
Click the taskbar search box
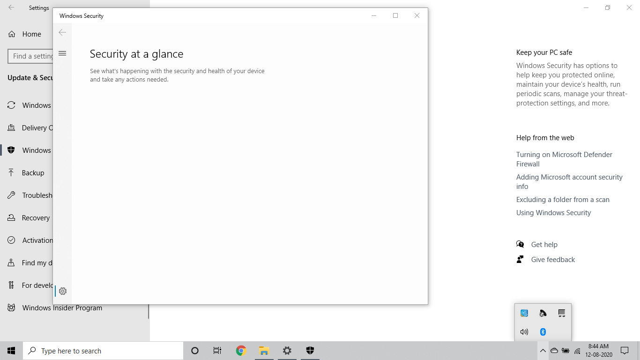pos(103,351)
